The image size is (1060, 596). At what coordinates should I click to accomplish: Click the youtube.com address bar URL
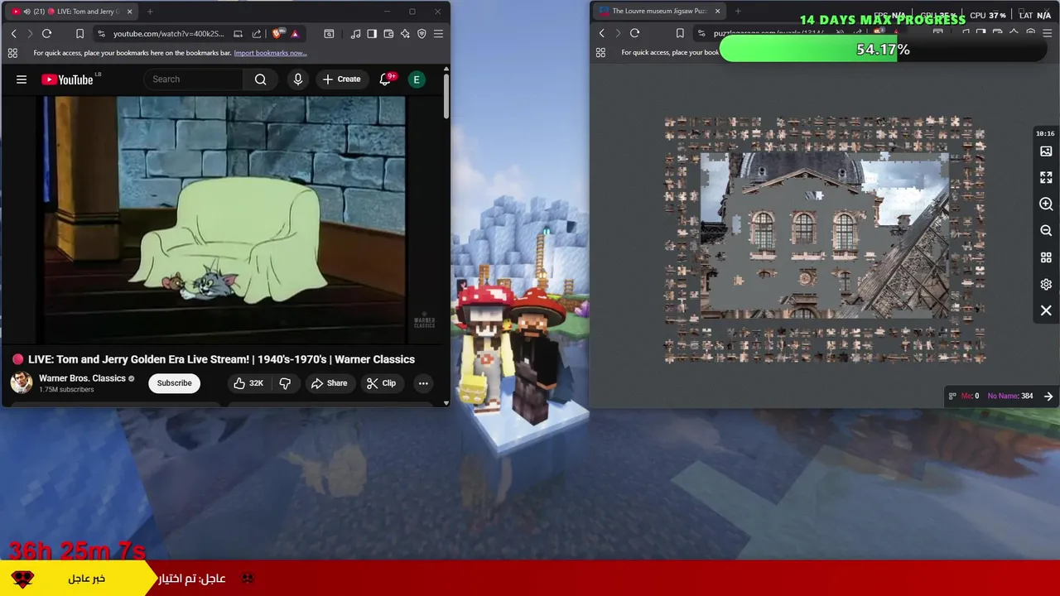coord(168,34)
